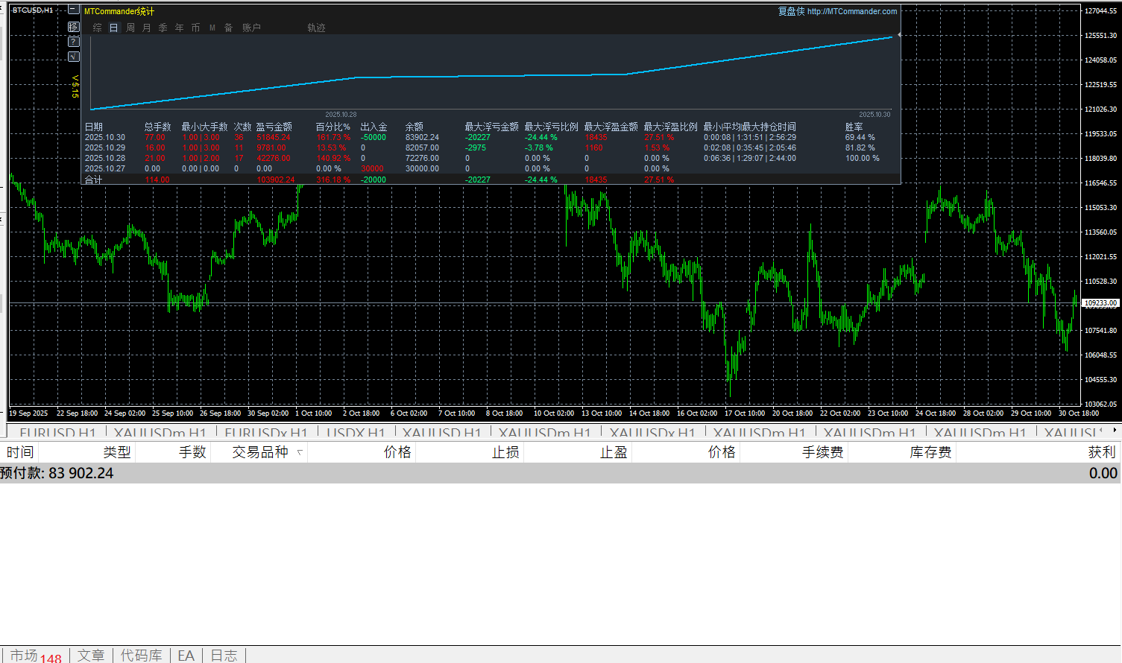The width and height of the screenshot is (1122, 663).
Task: Select the M tab in the statistics panel
Action: click(212, 28)
